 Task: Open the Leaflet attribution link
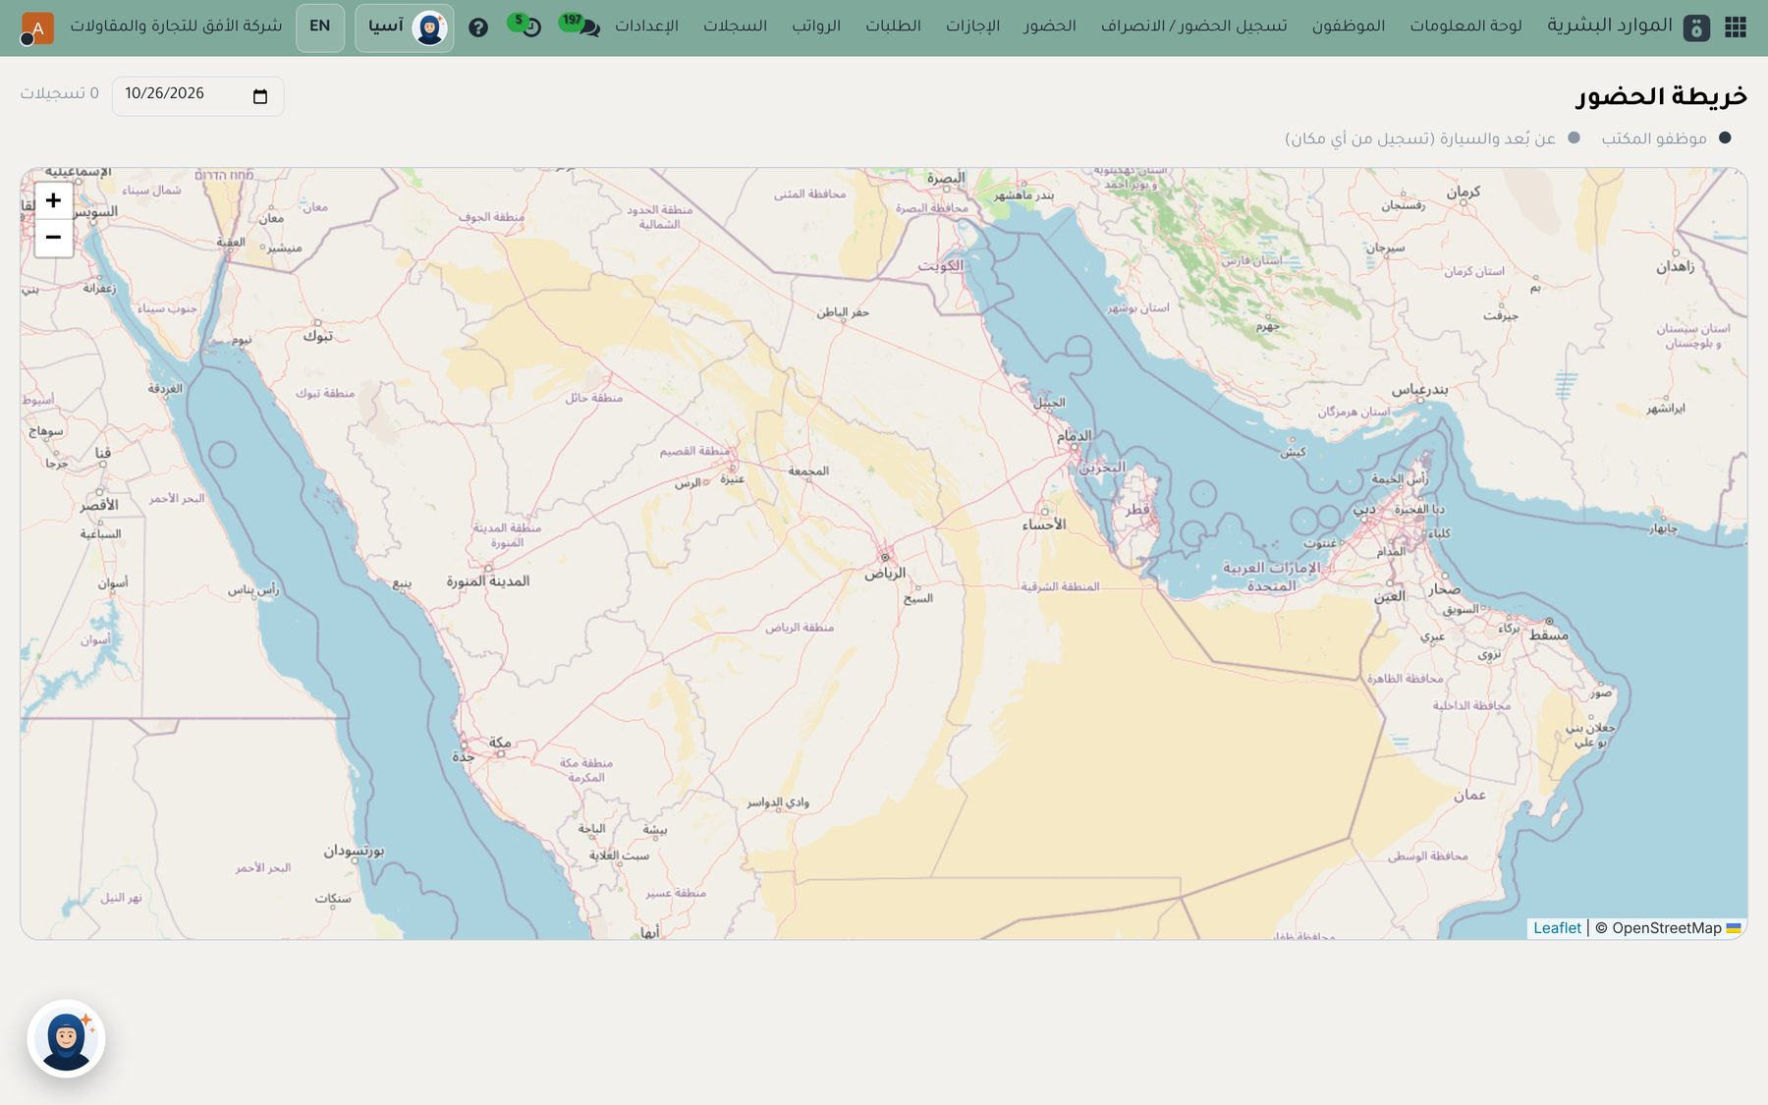pyautogui.click(x=1557, y=928)
